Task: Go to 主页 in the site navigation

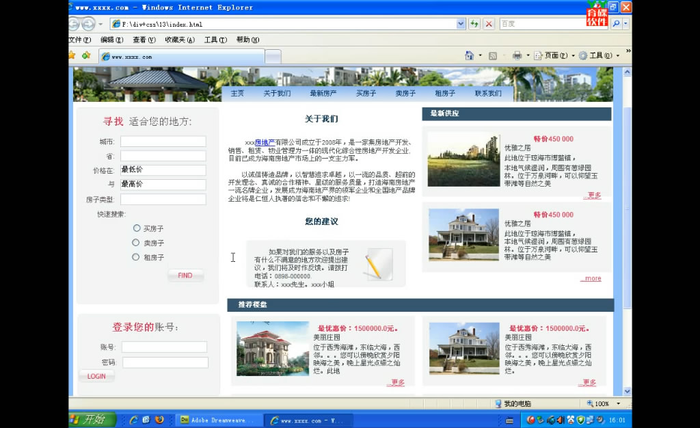Action: point(237,93)
